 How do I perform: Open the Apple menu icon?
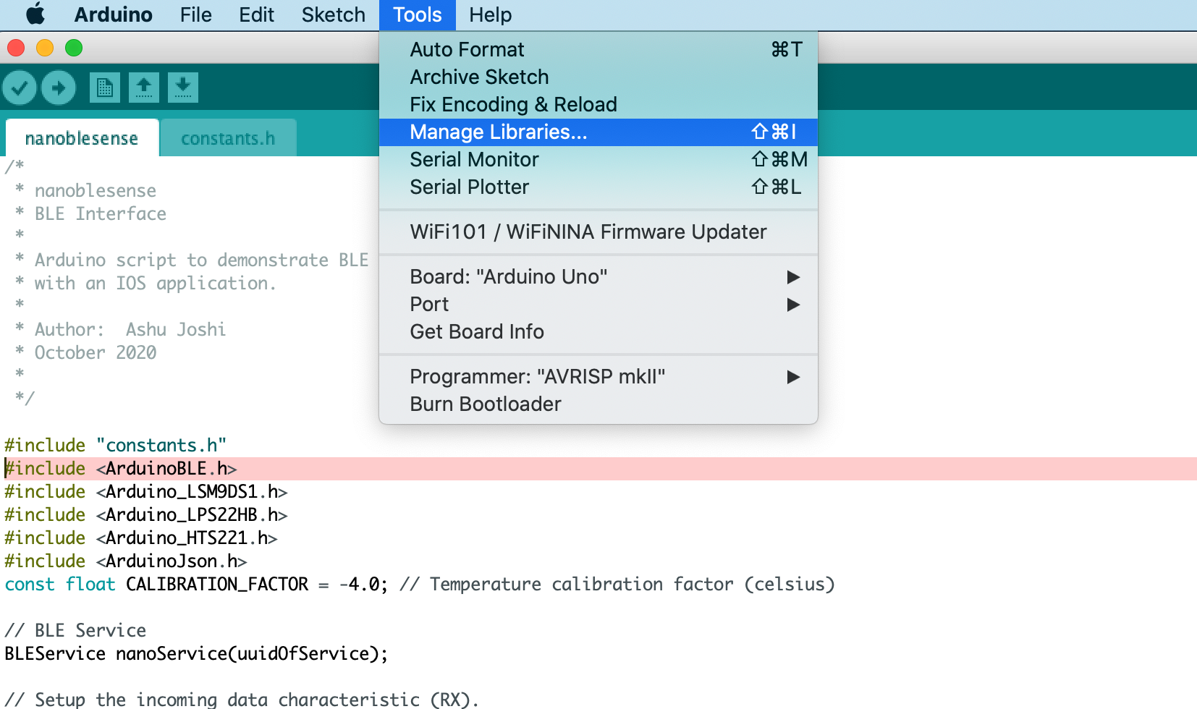pos(35,14)
